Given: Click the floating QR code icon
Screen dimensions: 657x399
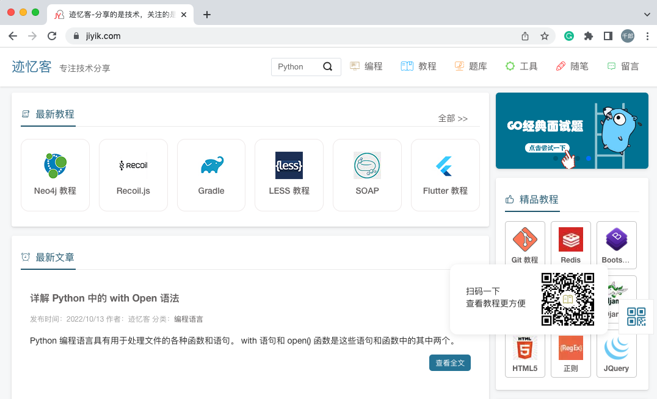Looking at the screenshot, I should [636, 317].
